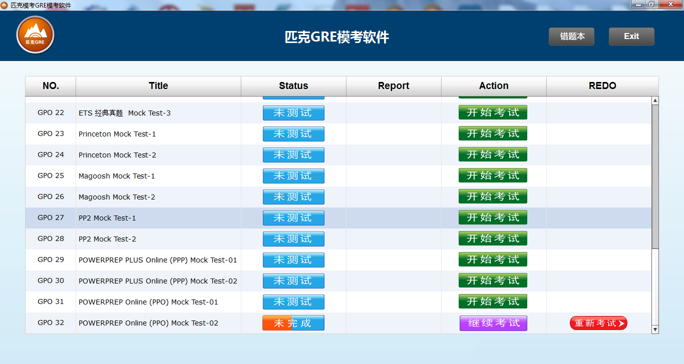Screen dimensions: 684x364
Task: Continue the GPO 32 exam with 继续考试
Action: point(493,323)
